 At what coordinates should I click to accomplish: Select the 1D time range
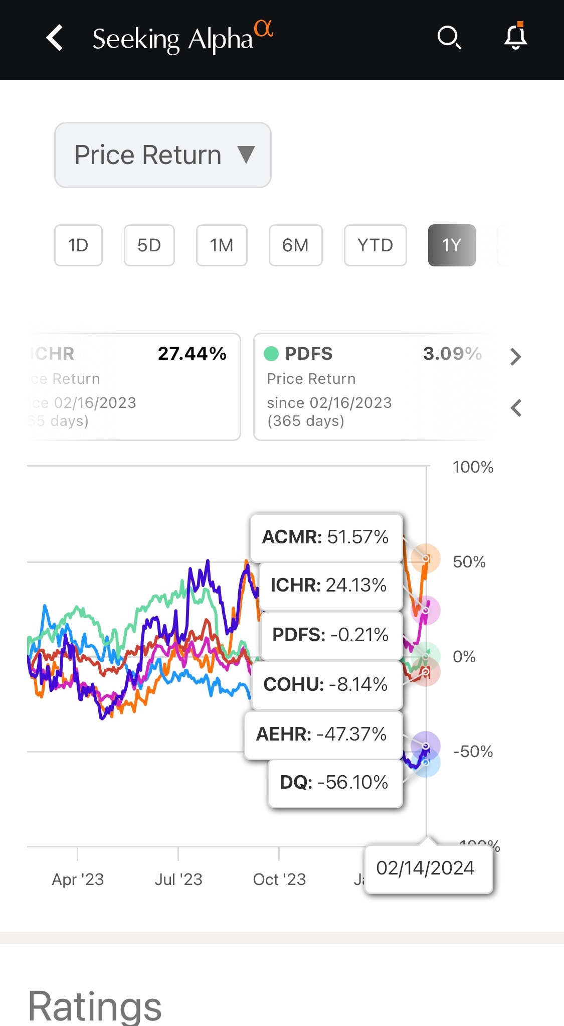tap(78, 245)
